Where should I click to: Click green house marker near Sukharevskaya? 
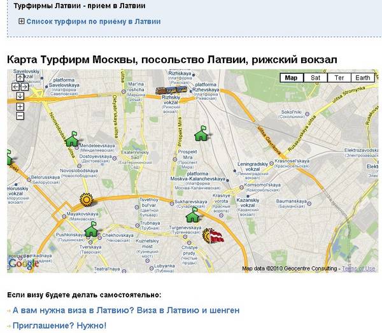point(192,215)
